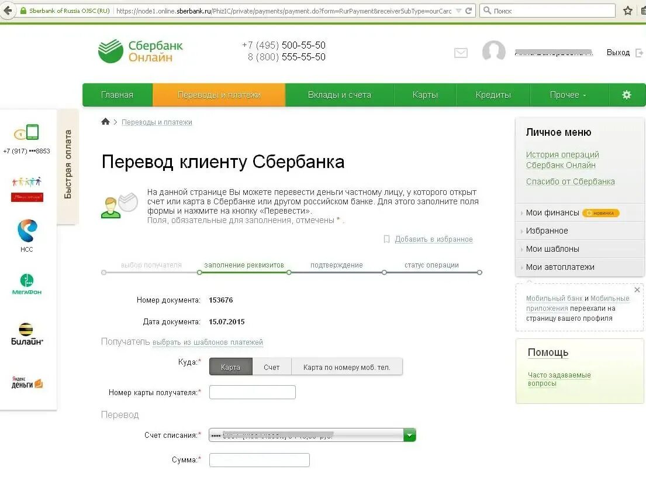Image resolution: width=646 pixels, height=480 pixels.
Task: Expand Избранное section in personal menu
Action: pos(547,231)
